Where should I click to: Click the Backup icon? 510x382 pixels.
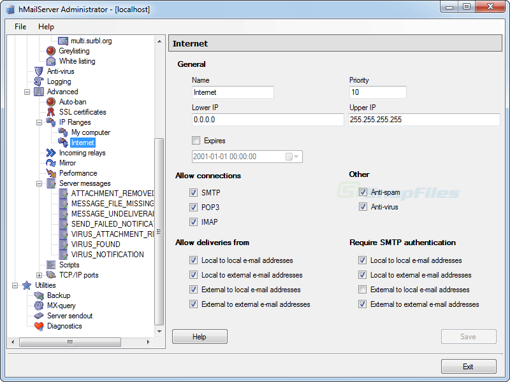[x=39, y=295]
